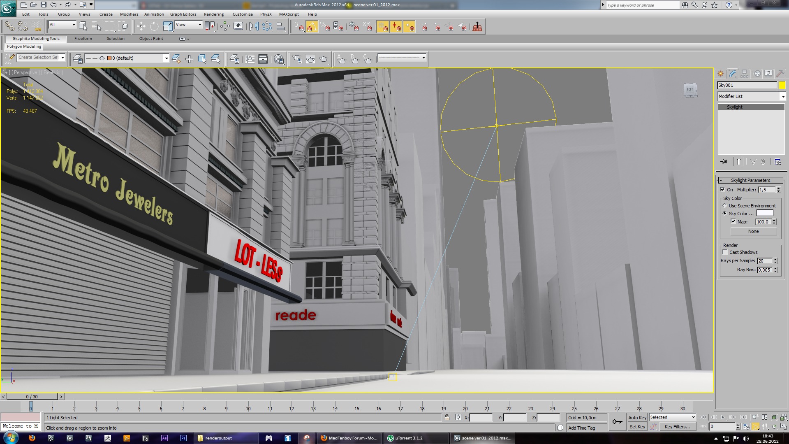Activate the Select and Rotate tool
Viewport: 789px width, 444px height.
[x=154, y=27]
